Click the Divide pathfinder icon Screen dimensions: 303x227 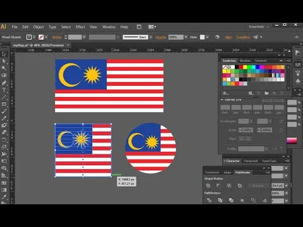click(209, 200)
